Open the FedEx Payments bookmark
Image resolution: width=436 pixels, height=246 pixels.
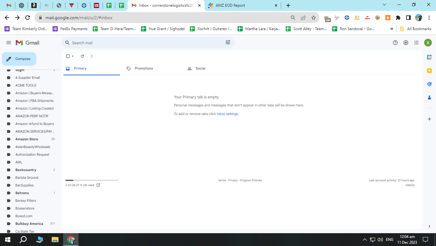(70, 29)
